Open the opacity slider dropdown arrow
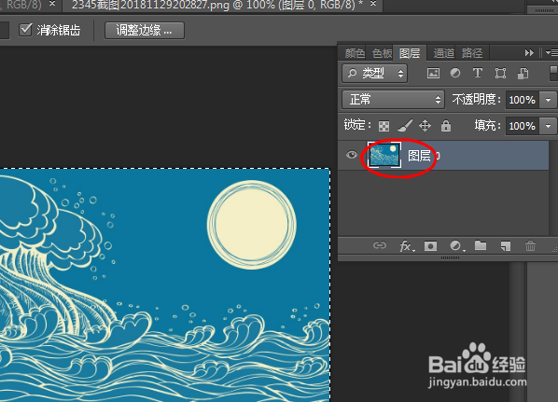The image size is (558, 402). (x=548, y=100)
